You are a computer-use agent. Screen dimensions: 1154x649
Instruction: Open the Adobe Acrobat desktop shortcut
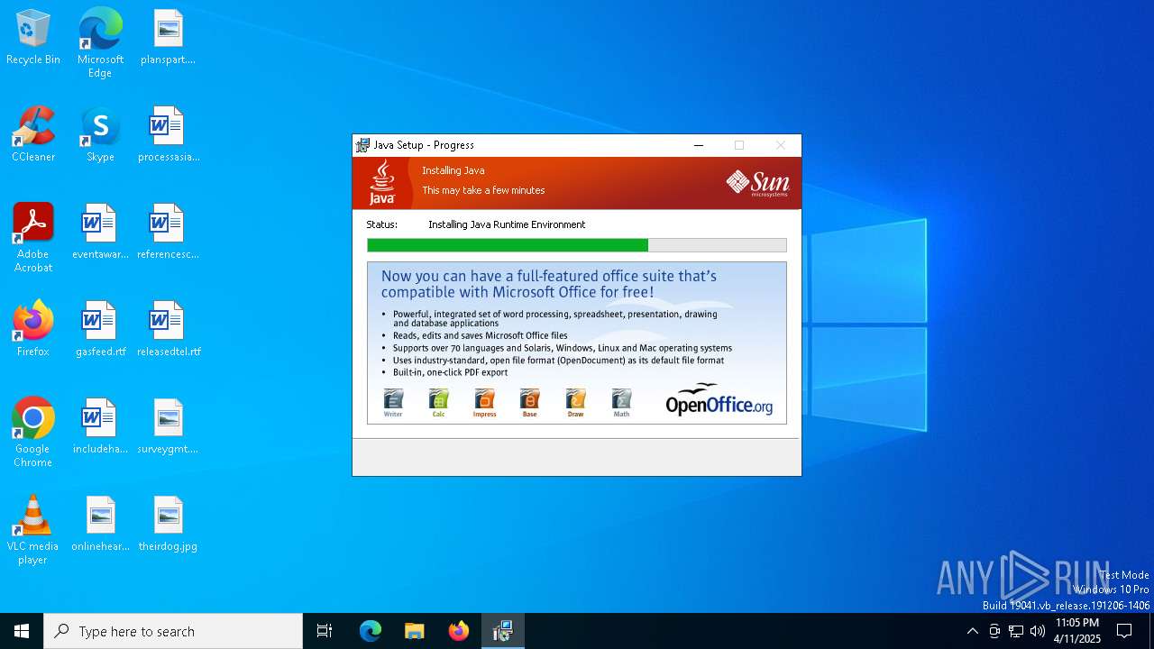33,238
